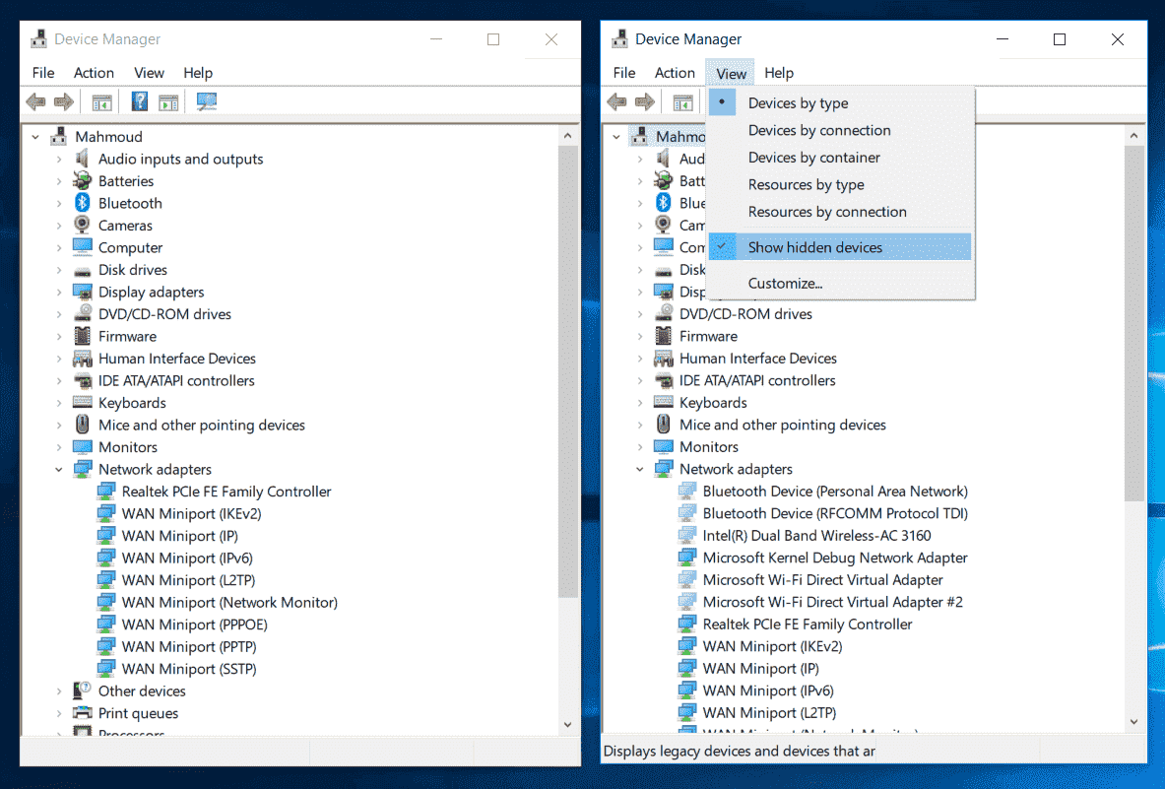
Task: Select the Print queues printer icon in left window
Action: [83, 712]
